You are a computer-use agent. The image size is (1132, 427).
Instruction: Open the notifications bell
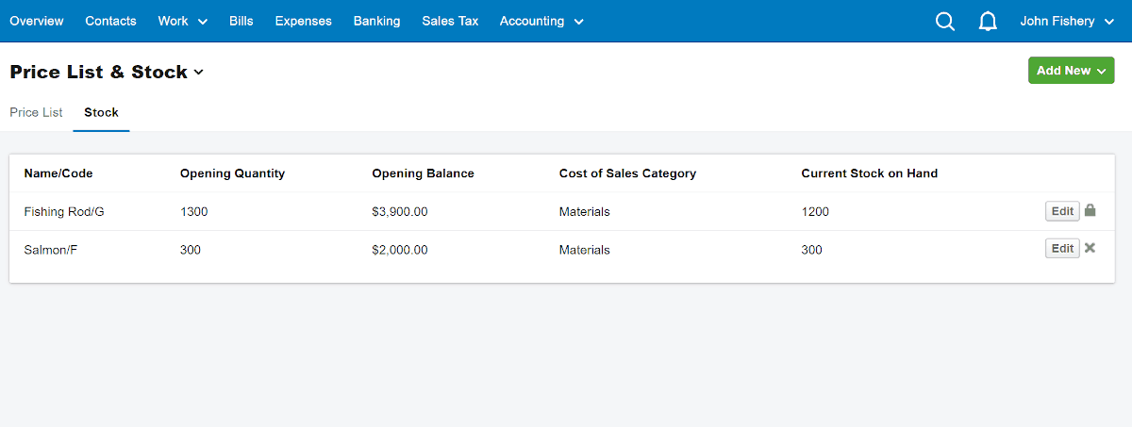(988, 21)
